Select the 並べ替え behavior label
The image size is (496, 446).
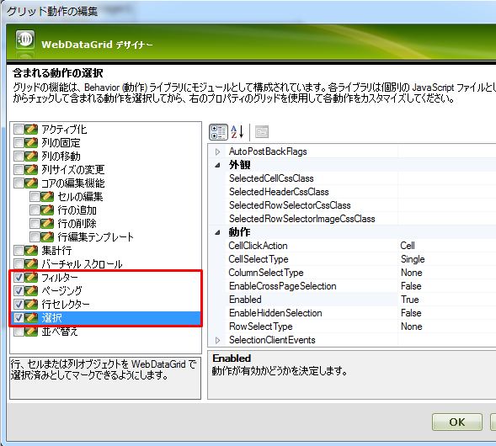60,332
